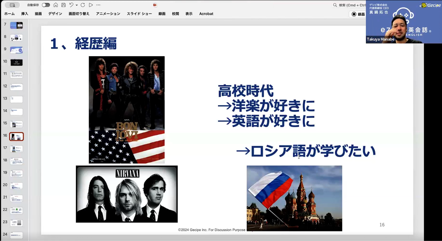
Task: Toggle the 自動保存 autosave switch
Action: point(46,5)
